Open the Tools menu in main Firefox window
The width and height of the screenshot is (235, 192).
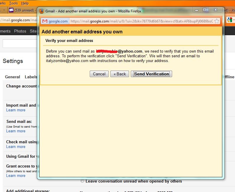(x=13, y=3)
